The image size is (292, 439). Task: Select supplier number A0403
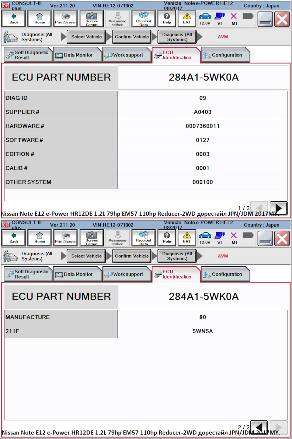point(203,112)
